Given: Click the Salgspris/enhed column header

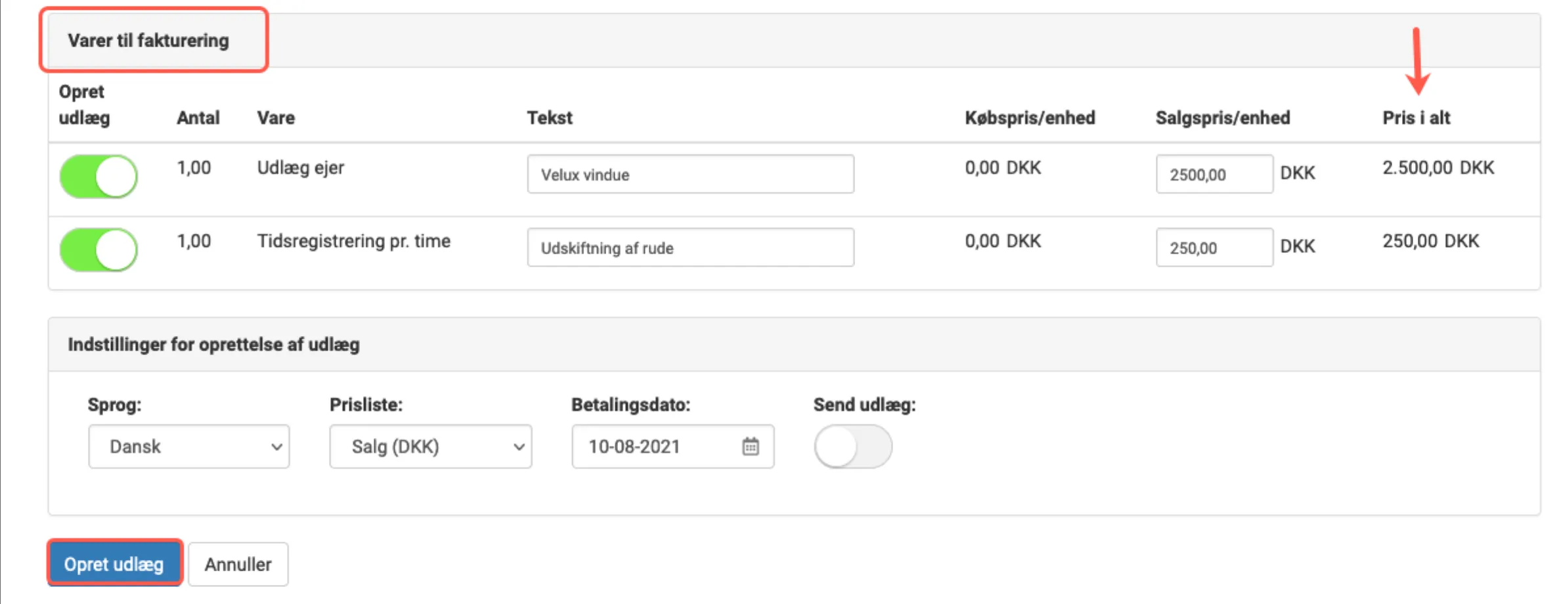Looking at the screenshot, I should click(1222, 118).
